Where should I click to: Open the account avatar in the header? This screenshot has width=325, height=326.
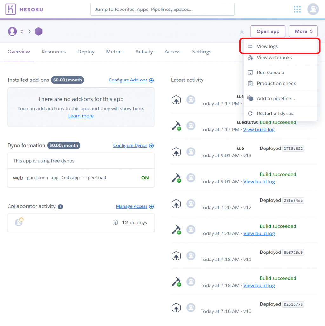pos(313,9)
